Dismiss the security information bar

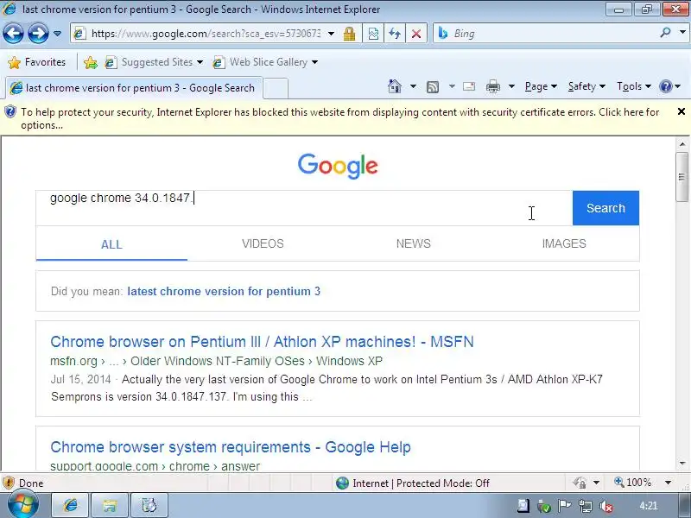tap(681, 111)
